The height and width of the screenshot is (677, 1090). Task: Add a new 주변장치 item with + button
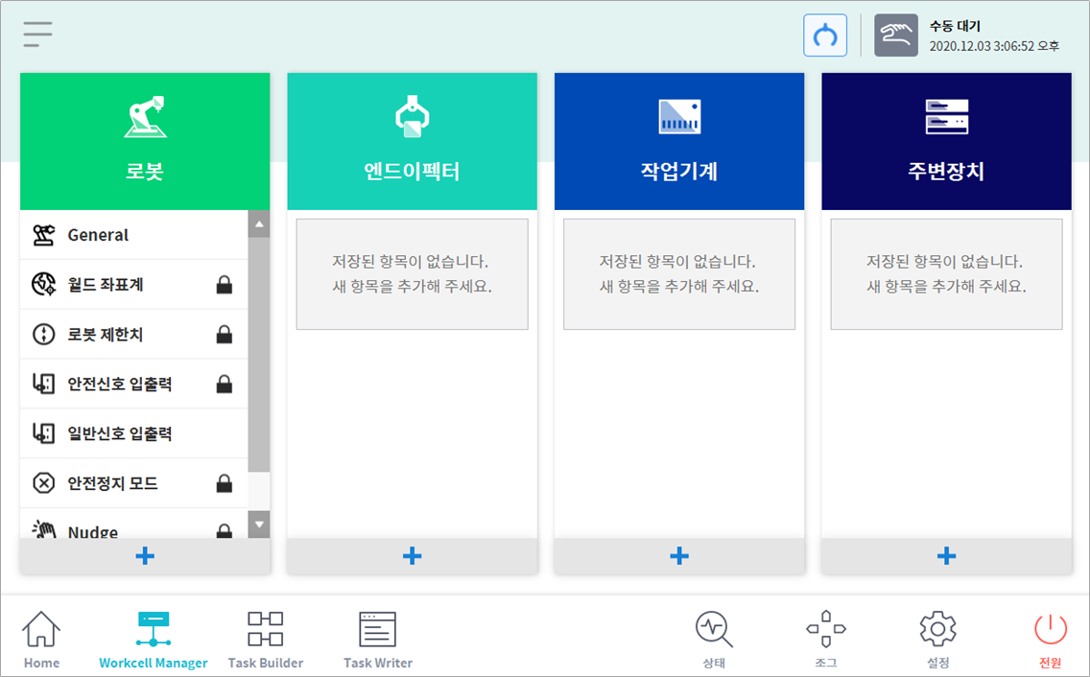pos(946,555)
